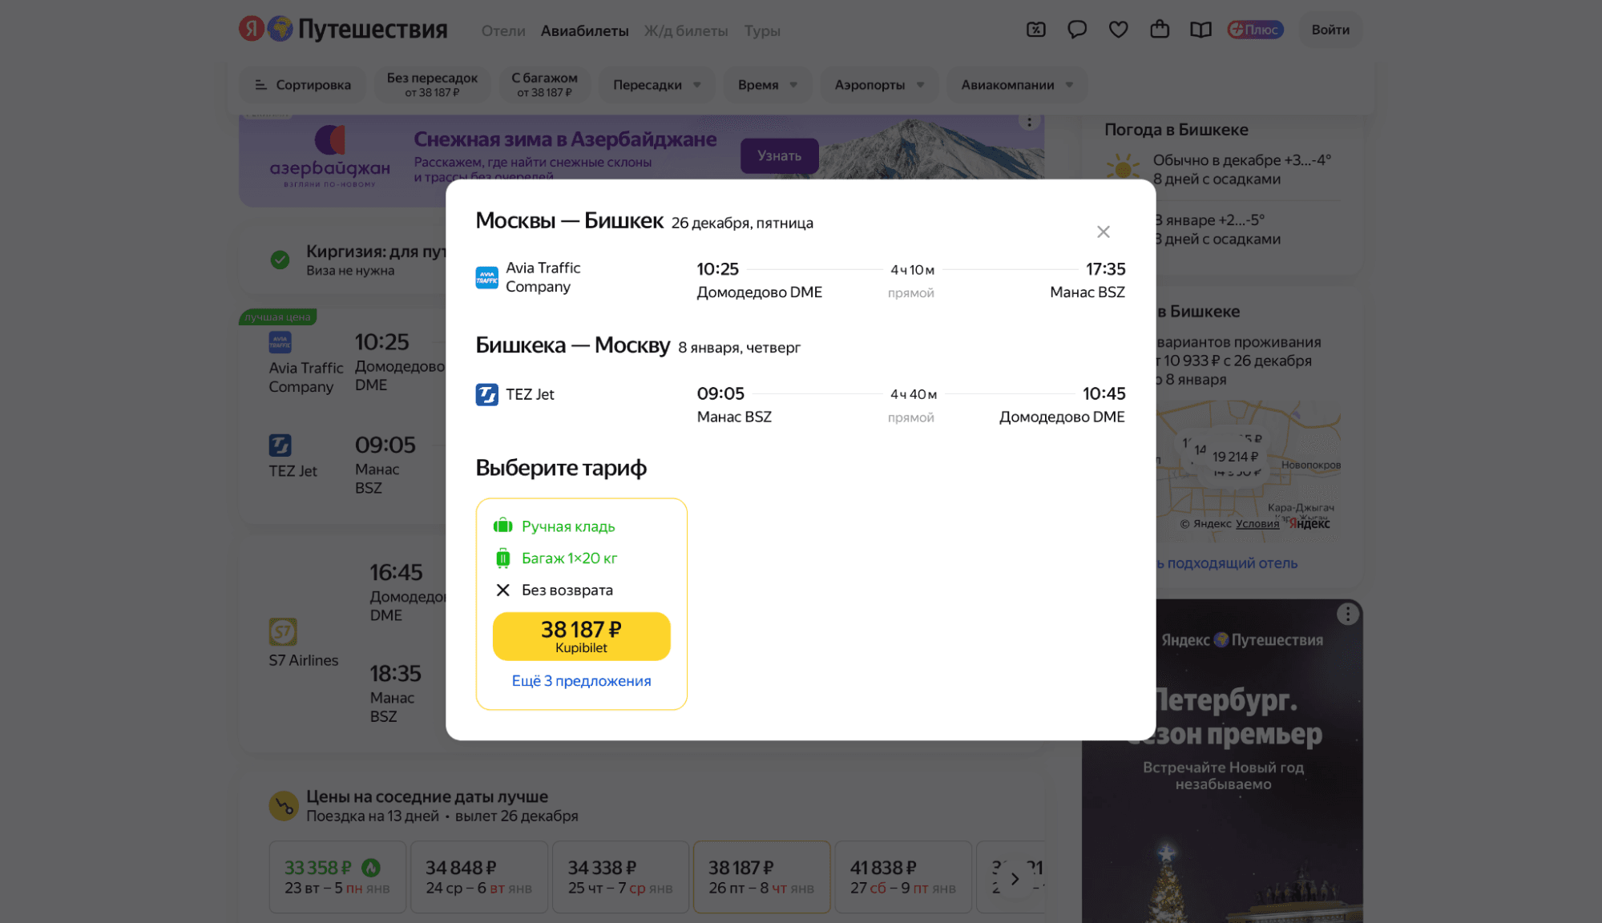Close the fare selection dialog

click(1103, 232)
